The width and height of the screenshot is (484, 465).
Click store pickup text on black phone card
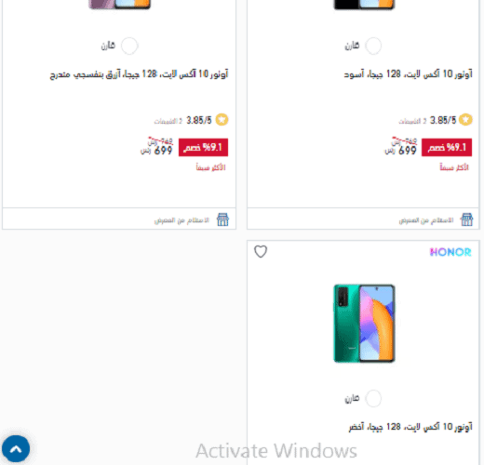click(426, 220)
